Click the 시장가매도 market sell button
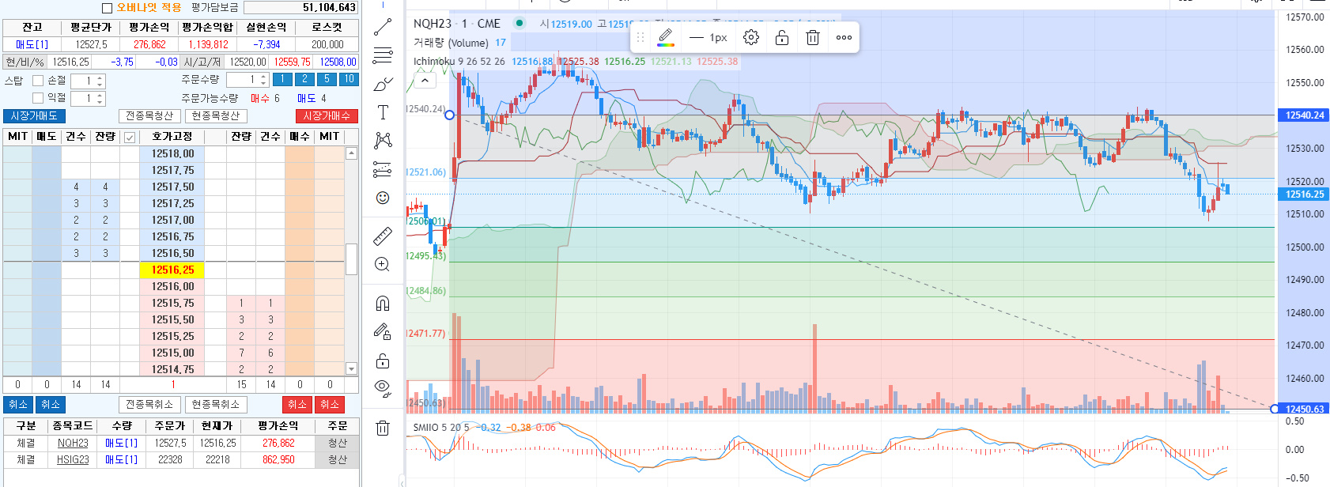This screenshot has width=1330, height=487. point(34,116)
